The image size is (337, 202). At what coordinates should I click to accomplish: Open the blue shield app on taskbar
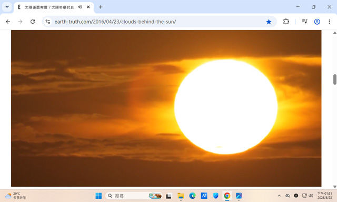[215, 196]
